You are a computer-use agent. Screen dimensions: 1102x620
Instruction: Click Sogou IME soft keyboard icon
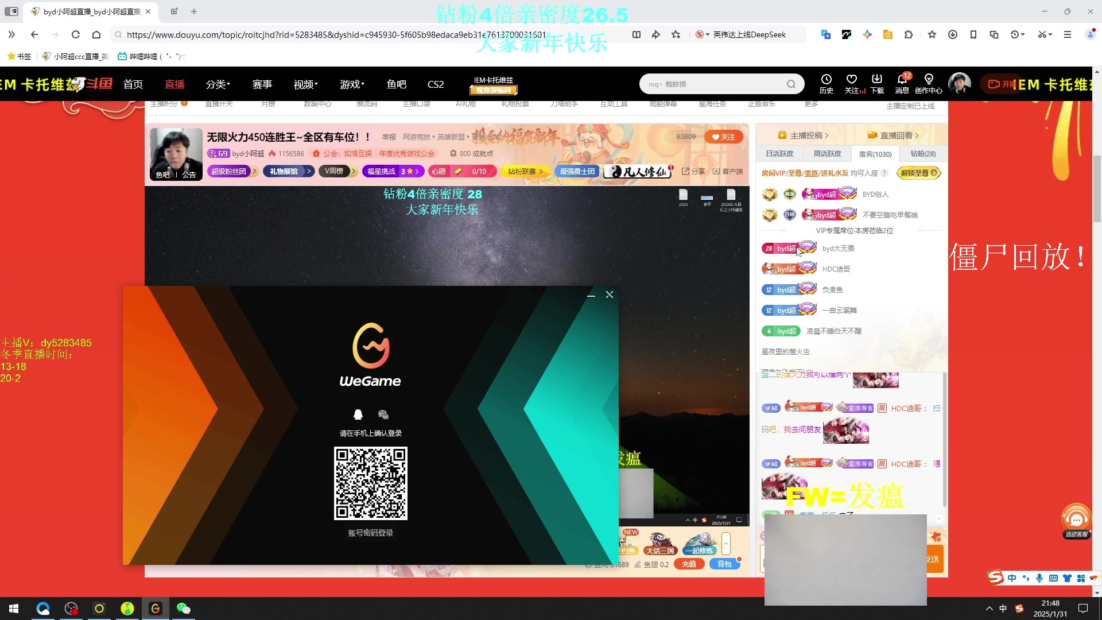click(1053, 578)
